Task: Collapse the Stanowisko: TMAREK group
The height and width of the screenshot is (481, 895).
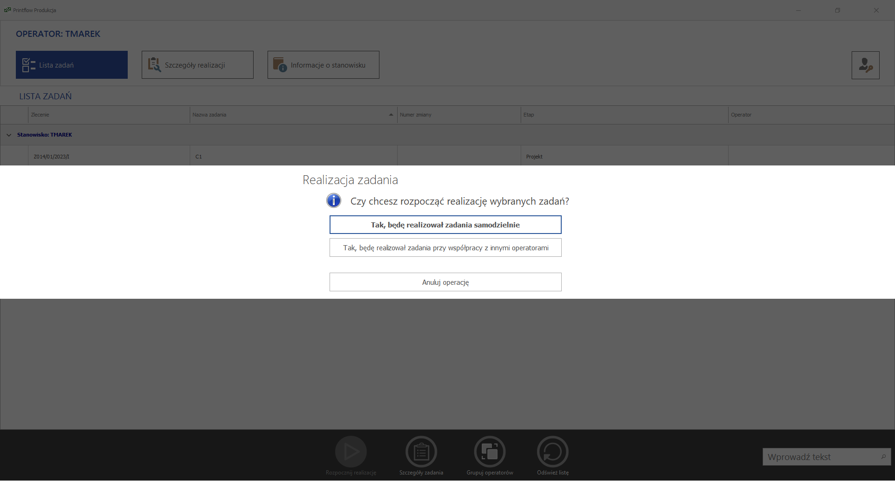Action: coord(9,135)
